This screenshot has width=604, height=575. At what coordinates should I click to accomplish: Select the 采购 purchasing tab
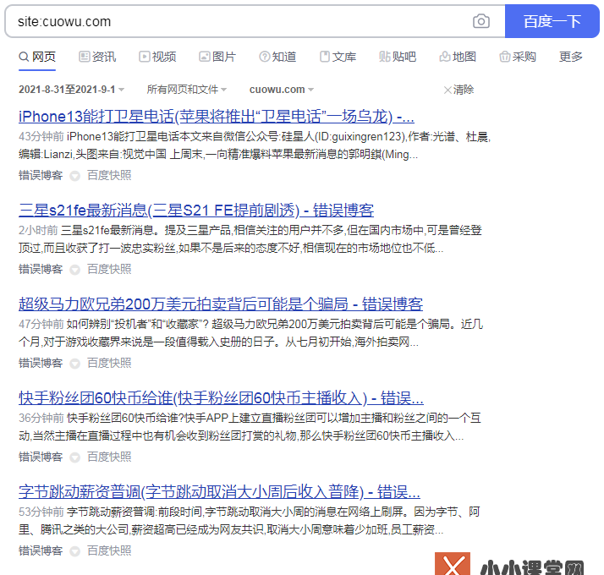click(x=518, y=57)
